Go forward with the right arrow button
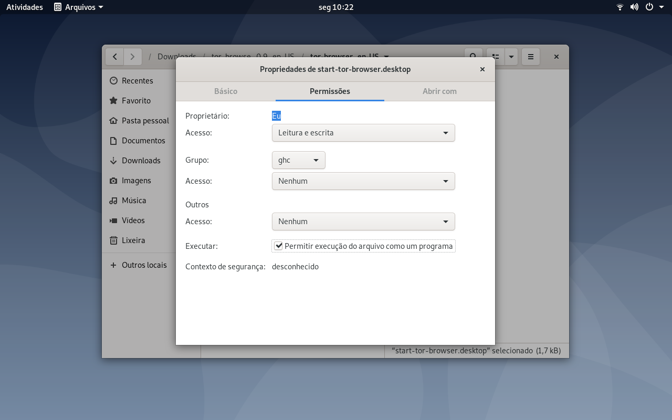Image resolution: width=672 pixels, height=420 pixels. point(133,57)
